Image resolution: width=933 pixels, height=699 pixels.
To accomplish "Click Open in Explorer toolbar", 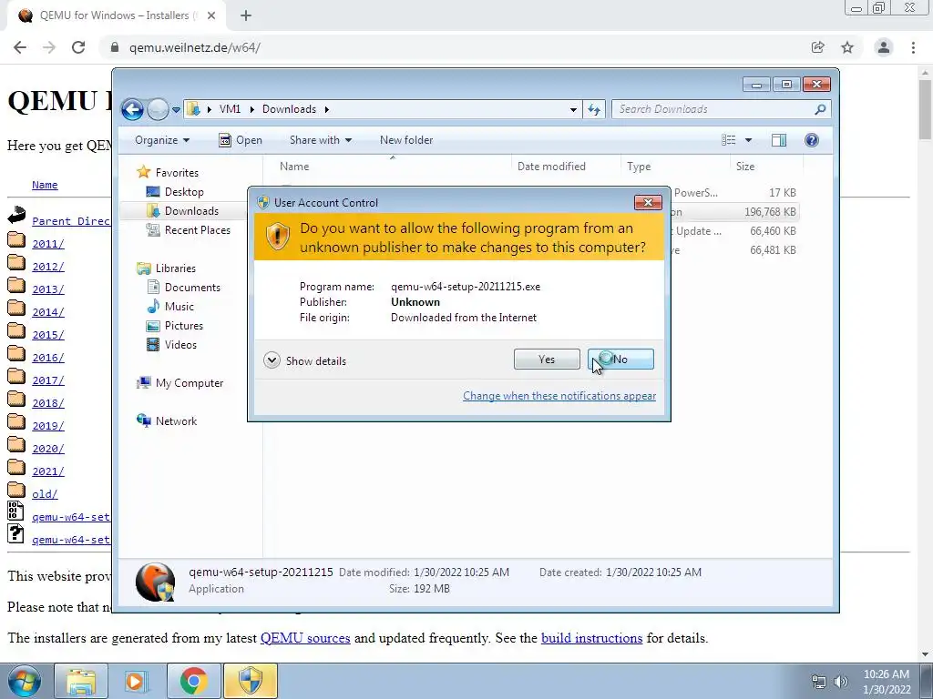I will coord(241,140).
